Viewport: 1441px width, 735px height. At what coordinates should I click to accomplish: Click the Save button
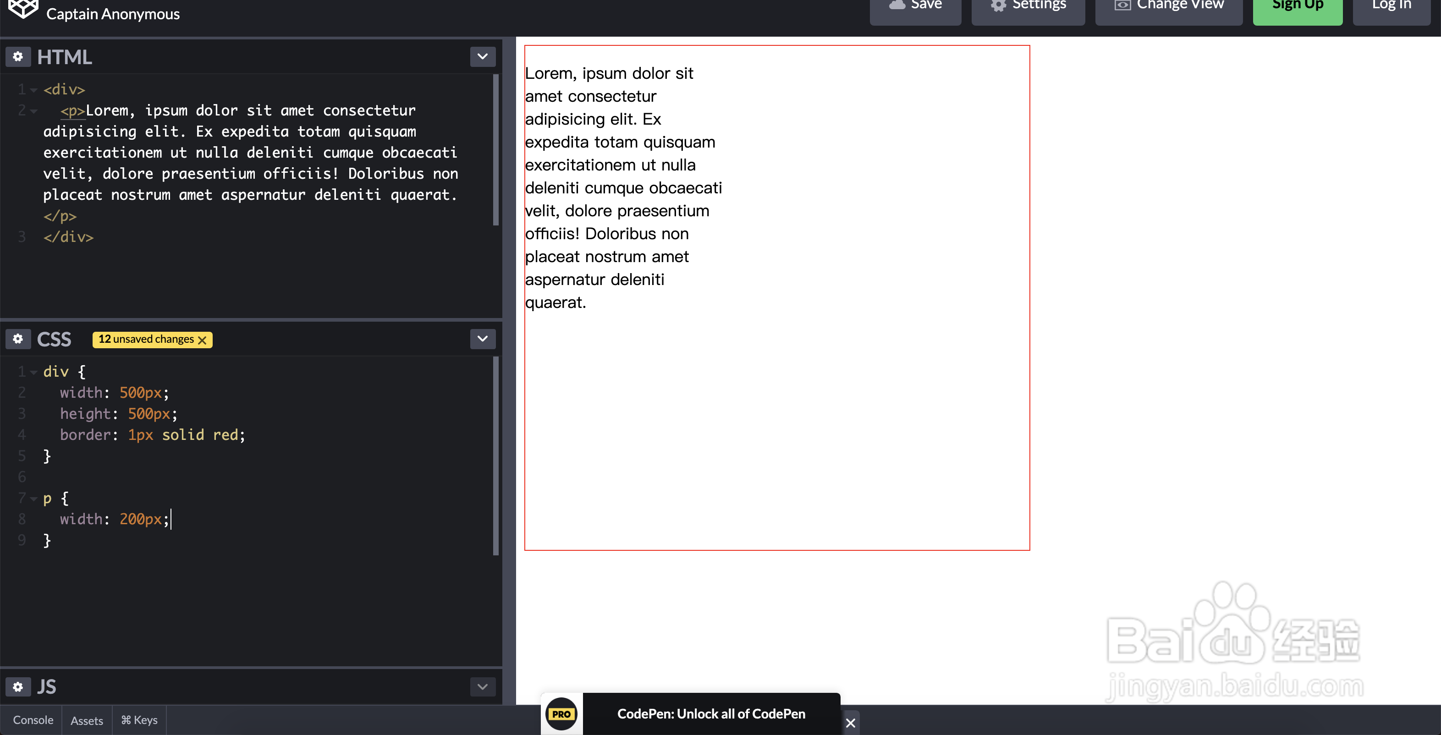tap(915, 8)
